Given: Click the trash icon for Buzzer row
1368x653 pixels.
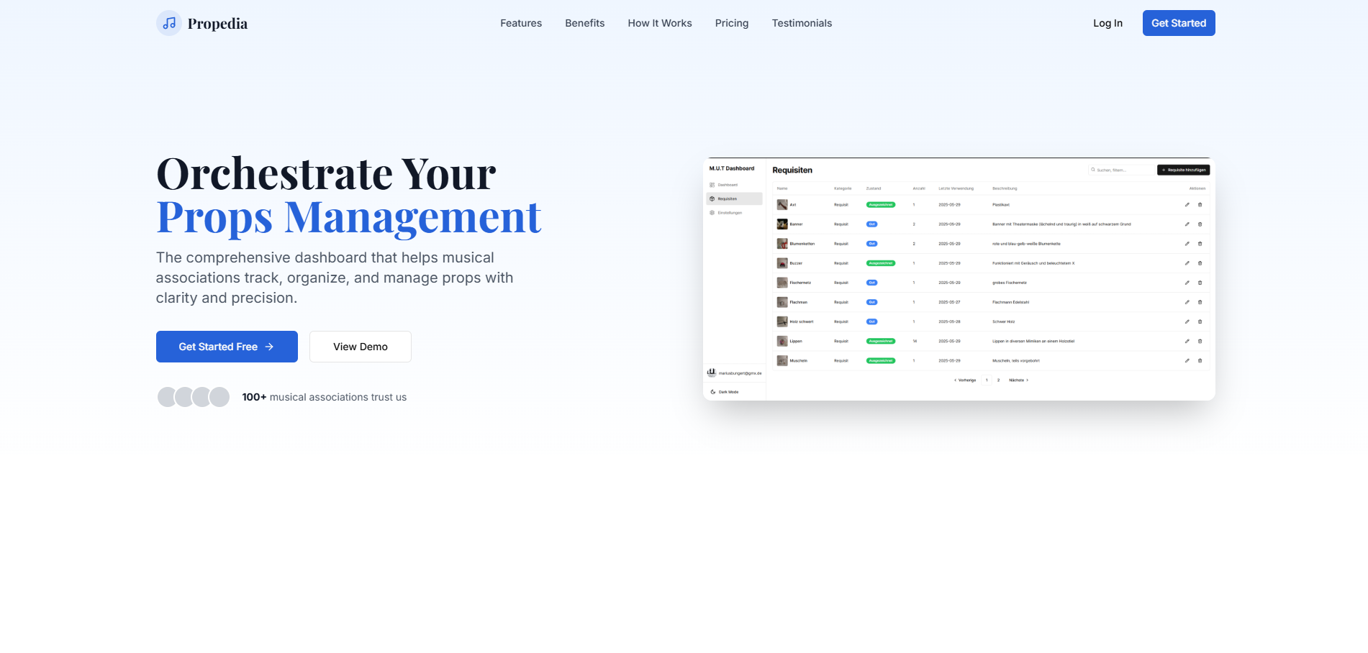Looking at the screenshot, I should point(1200,263).
